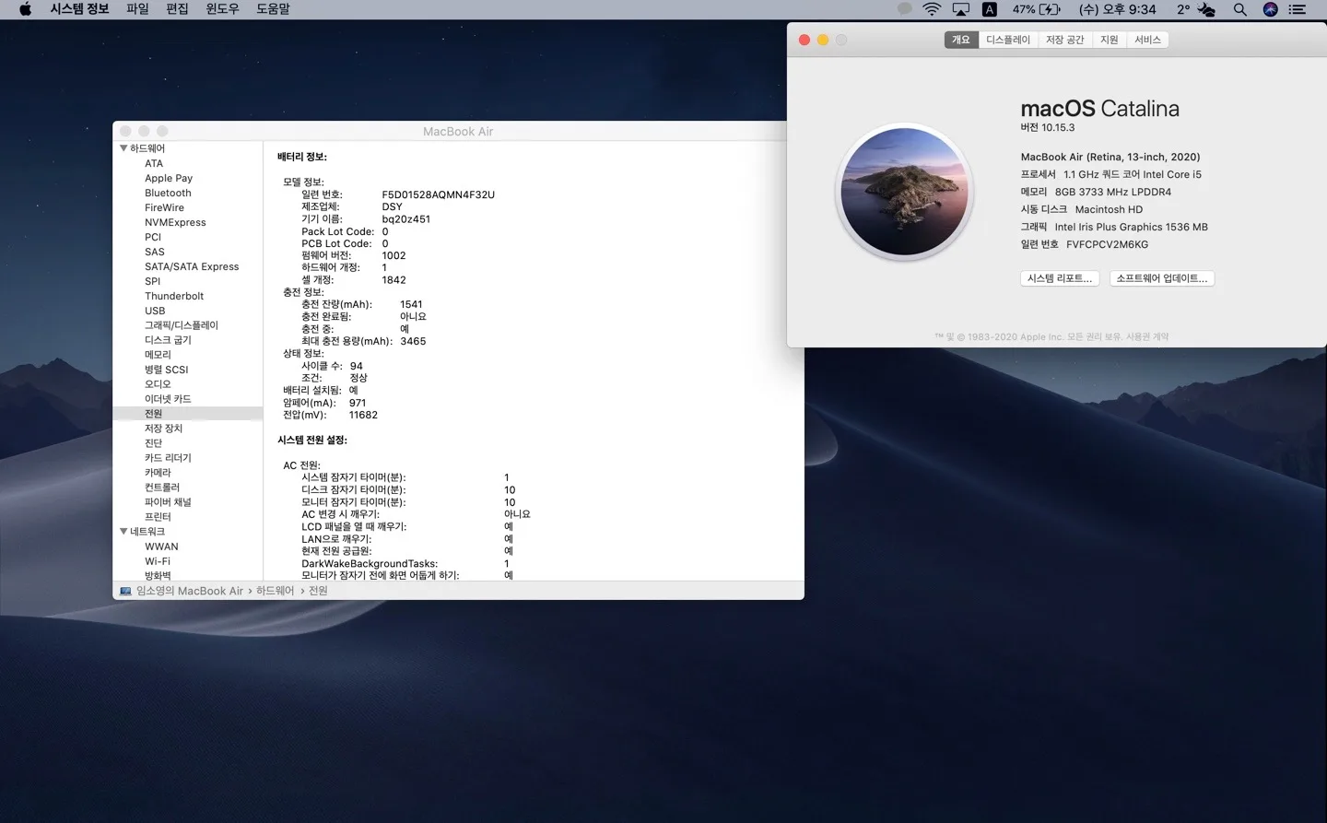Viewport: 1327px width, 823px height.
Task: Select 컨트롤러 in the sidebar
Action: (162, 488)
